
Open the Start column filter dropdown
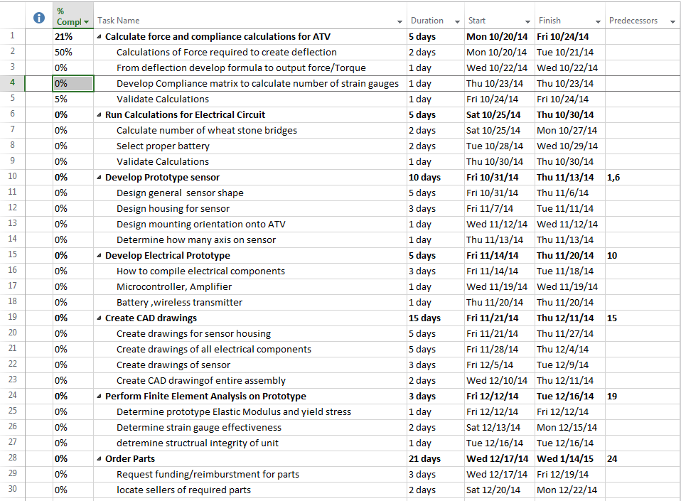527,21
